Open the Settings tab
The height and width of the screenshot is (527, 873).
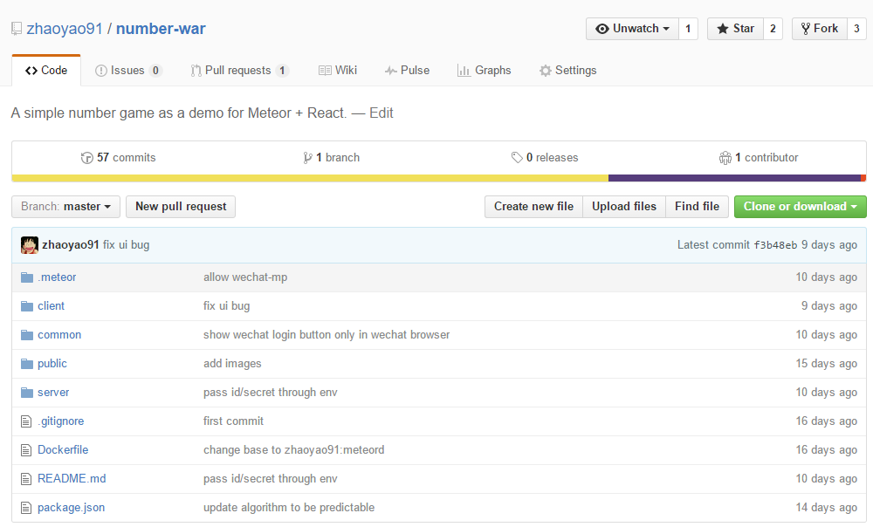(568, 71)
